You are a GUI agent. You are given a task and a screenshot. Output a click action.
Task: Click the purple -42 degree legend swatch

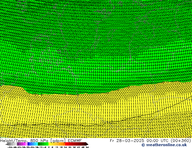coord(18,144)
